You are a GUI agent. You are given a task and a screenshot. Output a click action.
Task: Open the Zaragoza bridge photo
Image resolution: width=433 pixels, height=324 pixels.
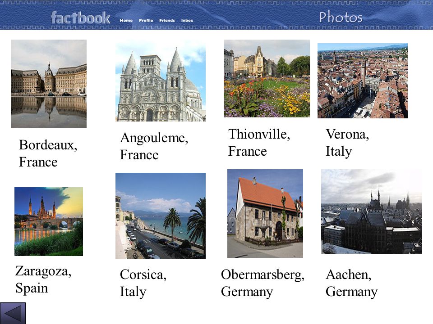click(x=49, y=221)
